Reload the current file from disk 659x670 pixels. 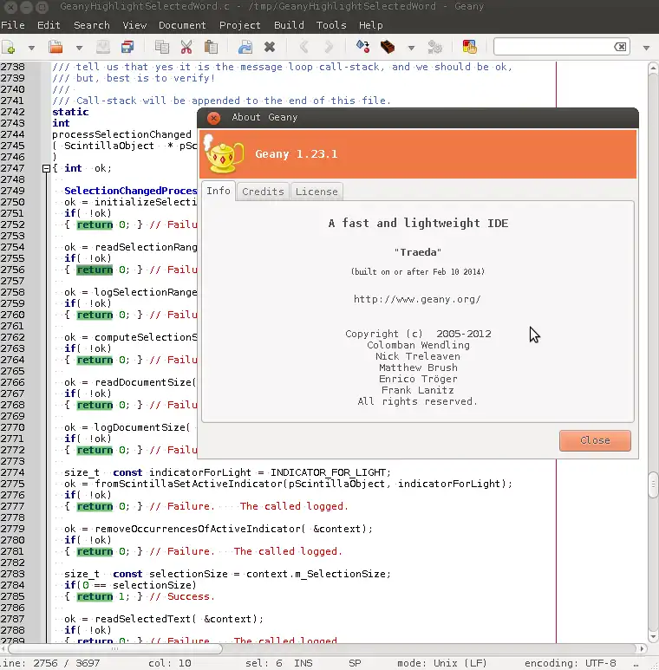[x=245, y=48]
